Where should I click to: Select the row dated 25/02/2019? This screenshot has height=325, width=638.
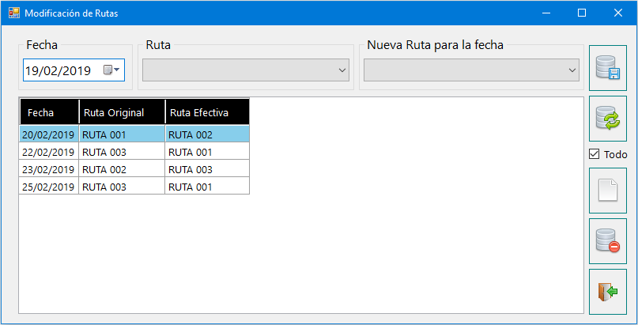click(x=134, y=187)
